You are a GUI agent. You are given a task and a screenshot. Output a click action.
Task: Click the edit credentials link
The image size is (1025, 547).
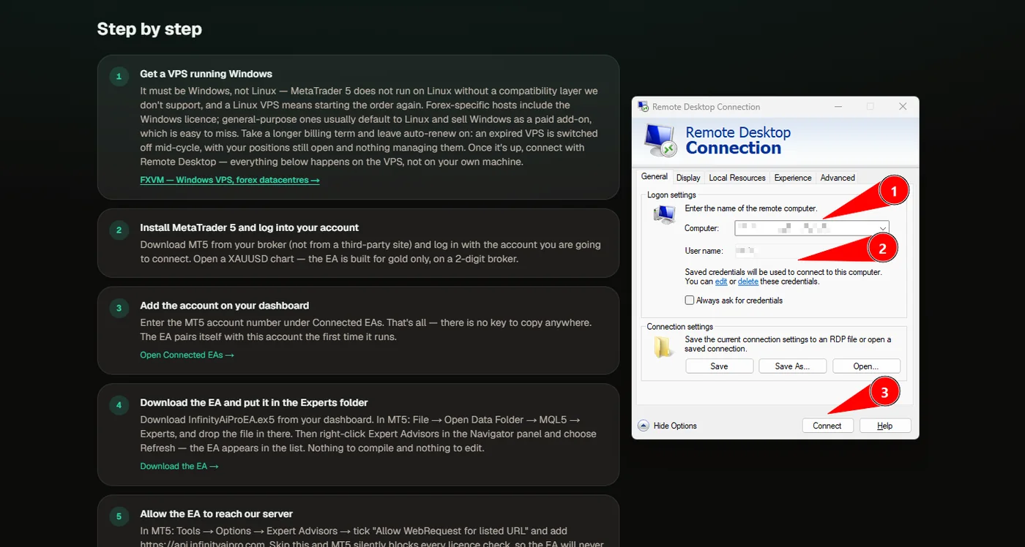tap(721, 282)
